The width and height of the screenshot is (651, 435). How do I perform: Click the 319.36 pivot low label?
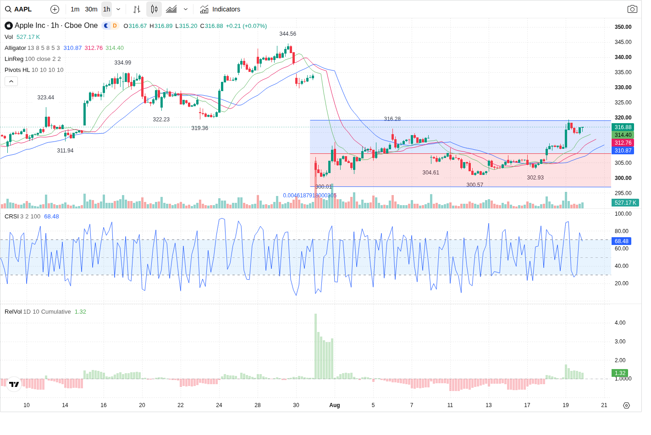pyautogui.click(x=200, y=128)
